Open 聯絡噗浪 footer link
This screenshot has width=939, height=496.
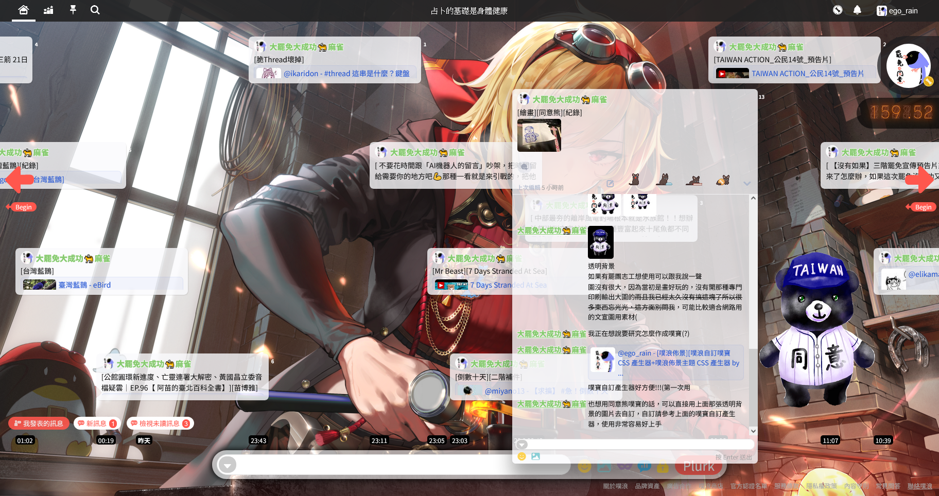[x=920, y=486]
